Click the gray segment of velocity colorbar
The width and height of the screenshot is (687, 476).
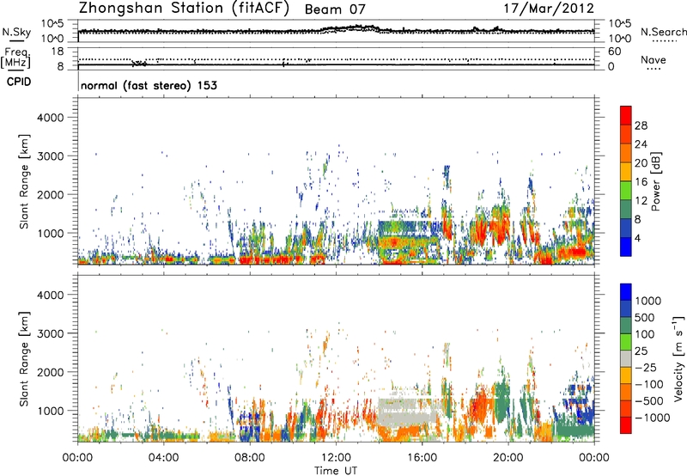click(x=626, y=358)
